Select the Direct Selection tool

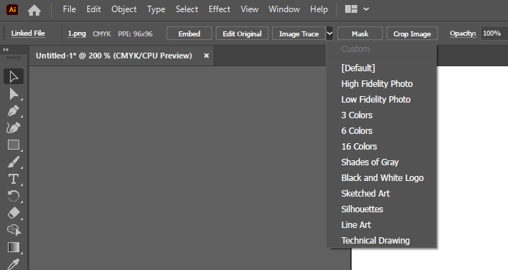[x=14, y=94]
